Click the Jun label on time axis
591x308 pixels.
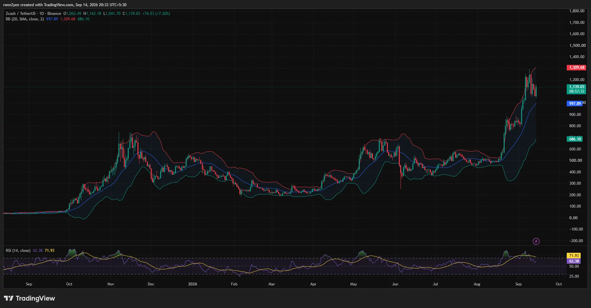(395, 284)
